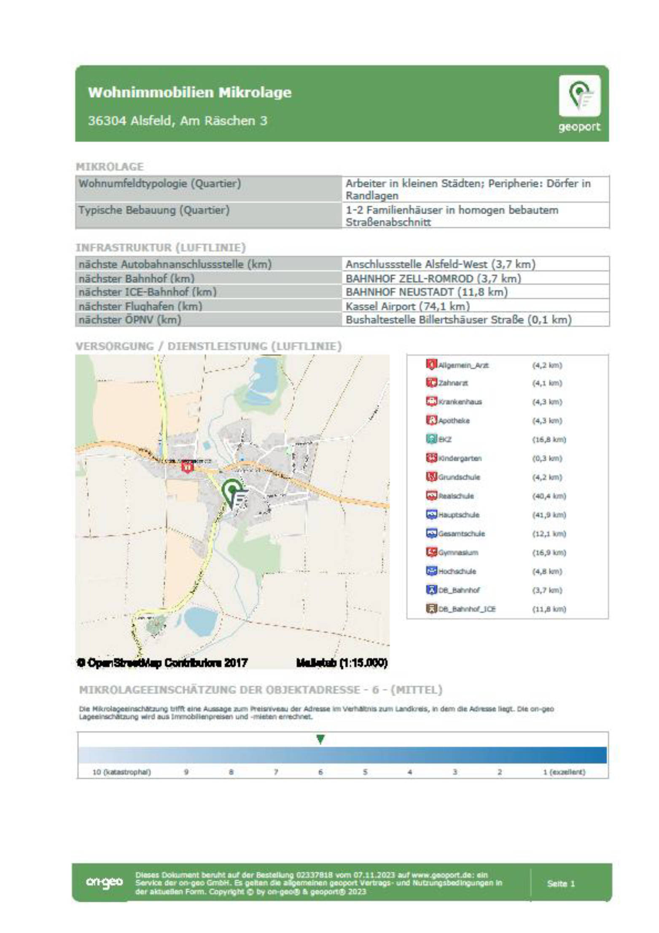Click the green triangle marker on rating scale
659x933 pixels.
320,739
